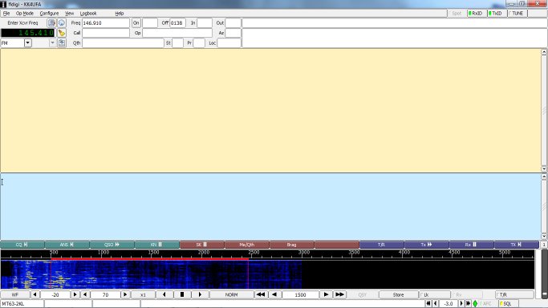
Task: Click in the Qth input field
Action: (x=123, y=43)
